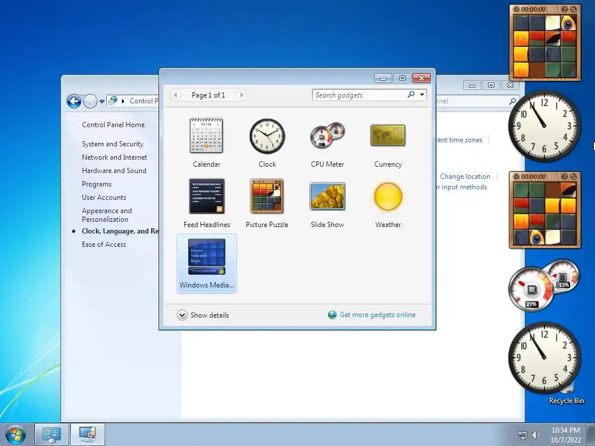
Task: Click Change location link
Action: pyautogui.click(x=465, y=177)
